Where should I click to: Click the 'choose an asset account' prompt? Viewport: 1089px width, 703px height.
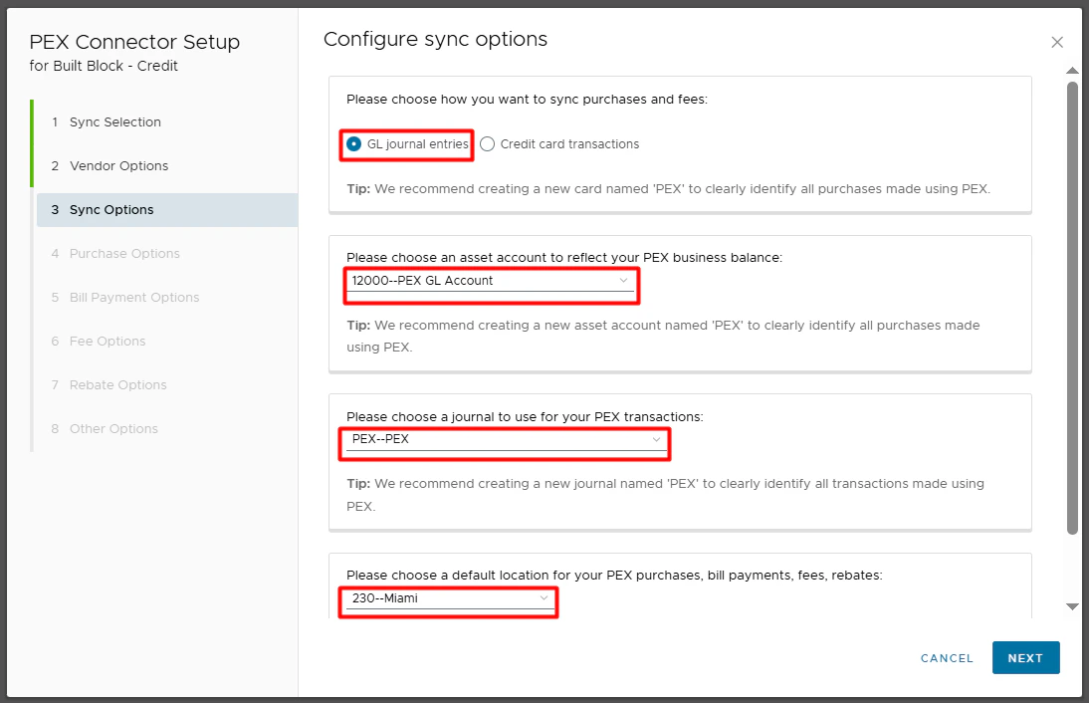[564, 258]
